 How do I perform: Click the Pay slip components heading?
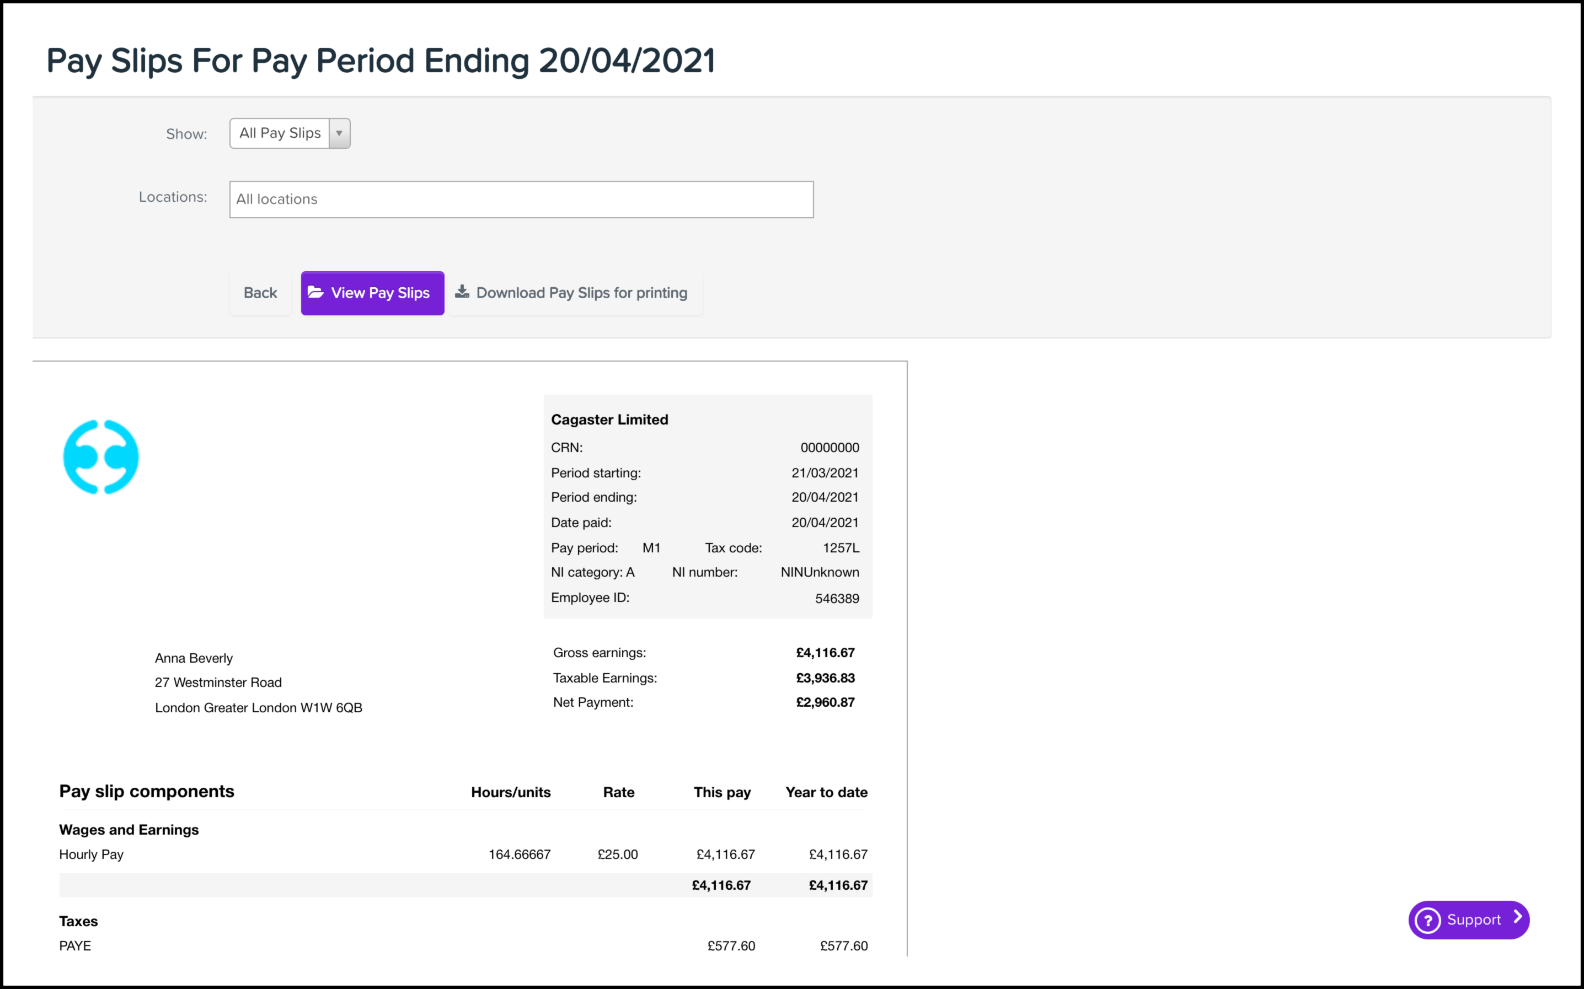[x=147, y=792]
